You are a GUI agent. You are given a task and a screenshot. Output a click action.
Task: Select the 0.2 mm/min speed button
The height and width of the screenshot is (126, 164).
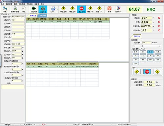(150, 52)
